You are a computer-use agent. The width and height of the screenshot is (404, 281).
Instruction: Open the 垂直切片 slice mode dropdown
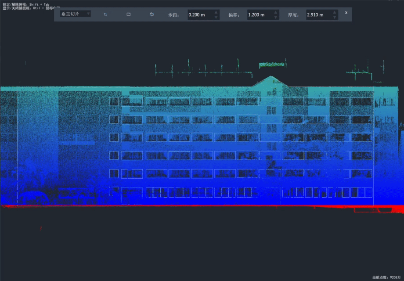(76, 14)
